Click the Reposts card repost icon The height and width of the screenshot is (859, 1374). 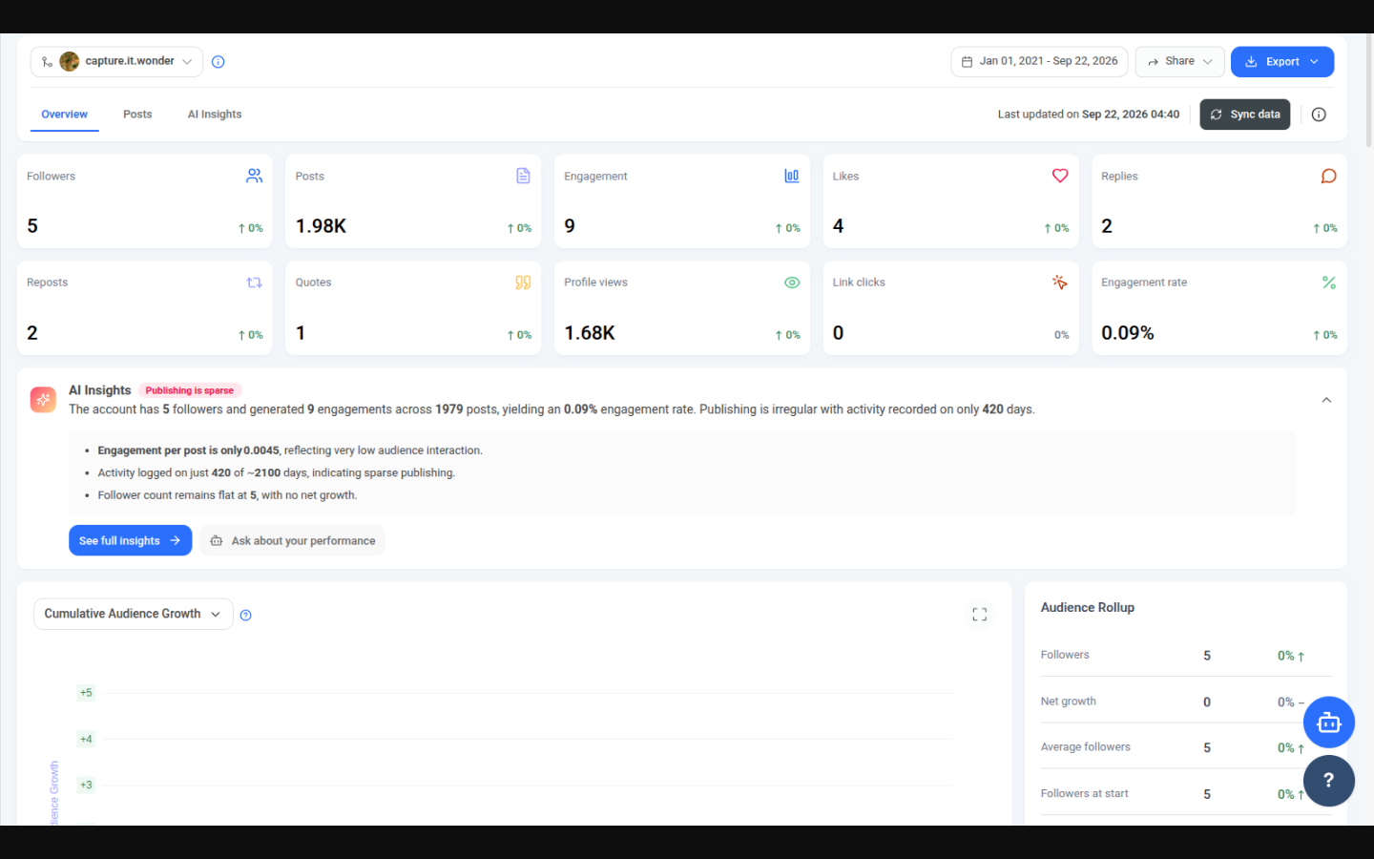[254, 283]
